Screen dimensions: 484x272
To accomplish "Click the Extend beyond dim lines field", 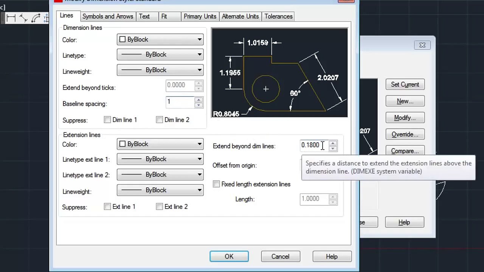I will coord(314,145).
